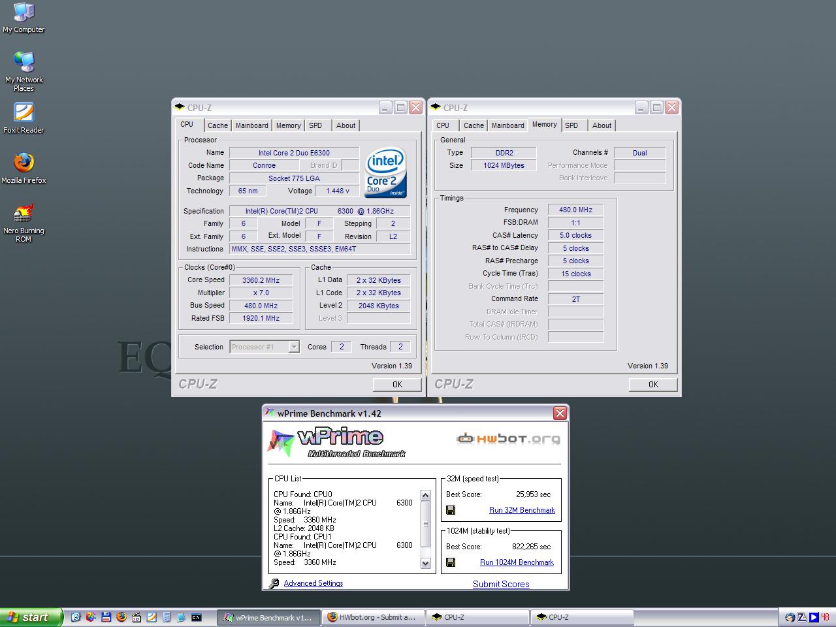Screen dimensions: 836x627
Task: Open About tab in right CPU-Z window
Action: pos(602,125)
